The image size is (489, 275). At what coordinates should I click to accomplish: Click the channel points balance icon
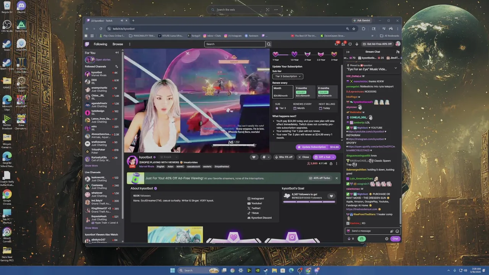pyautogui.click(x=349, y=239)
